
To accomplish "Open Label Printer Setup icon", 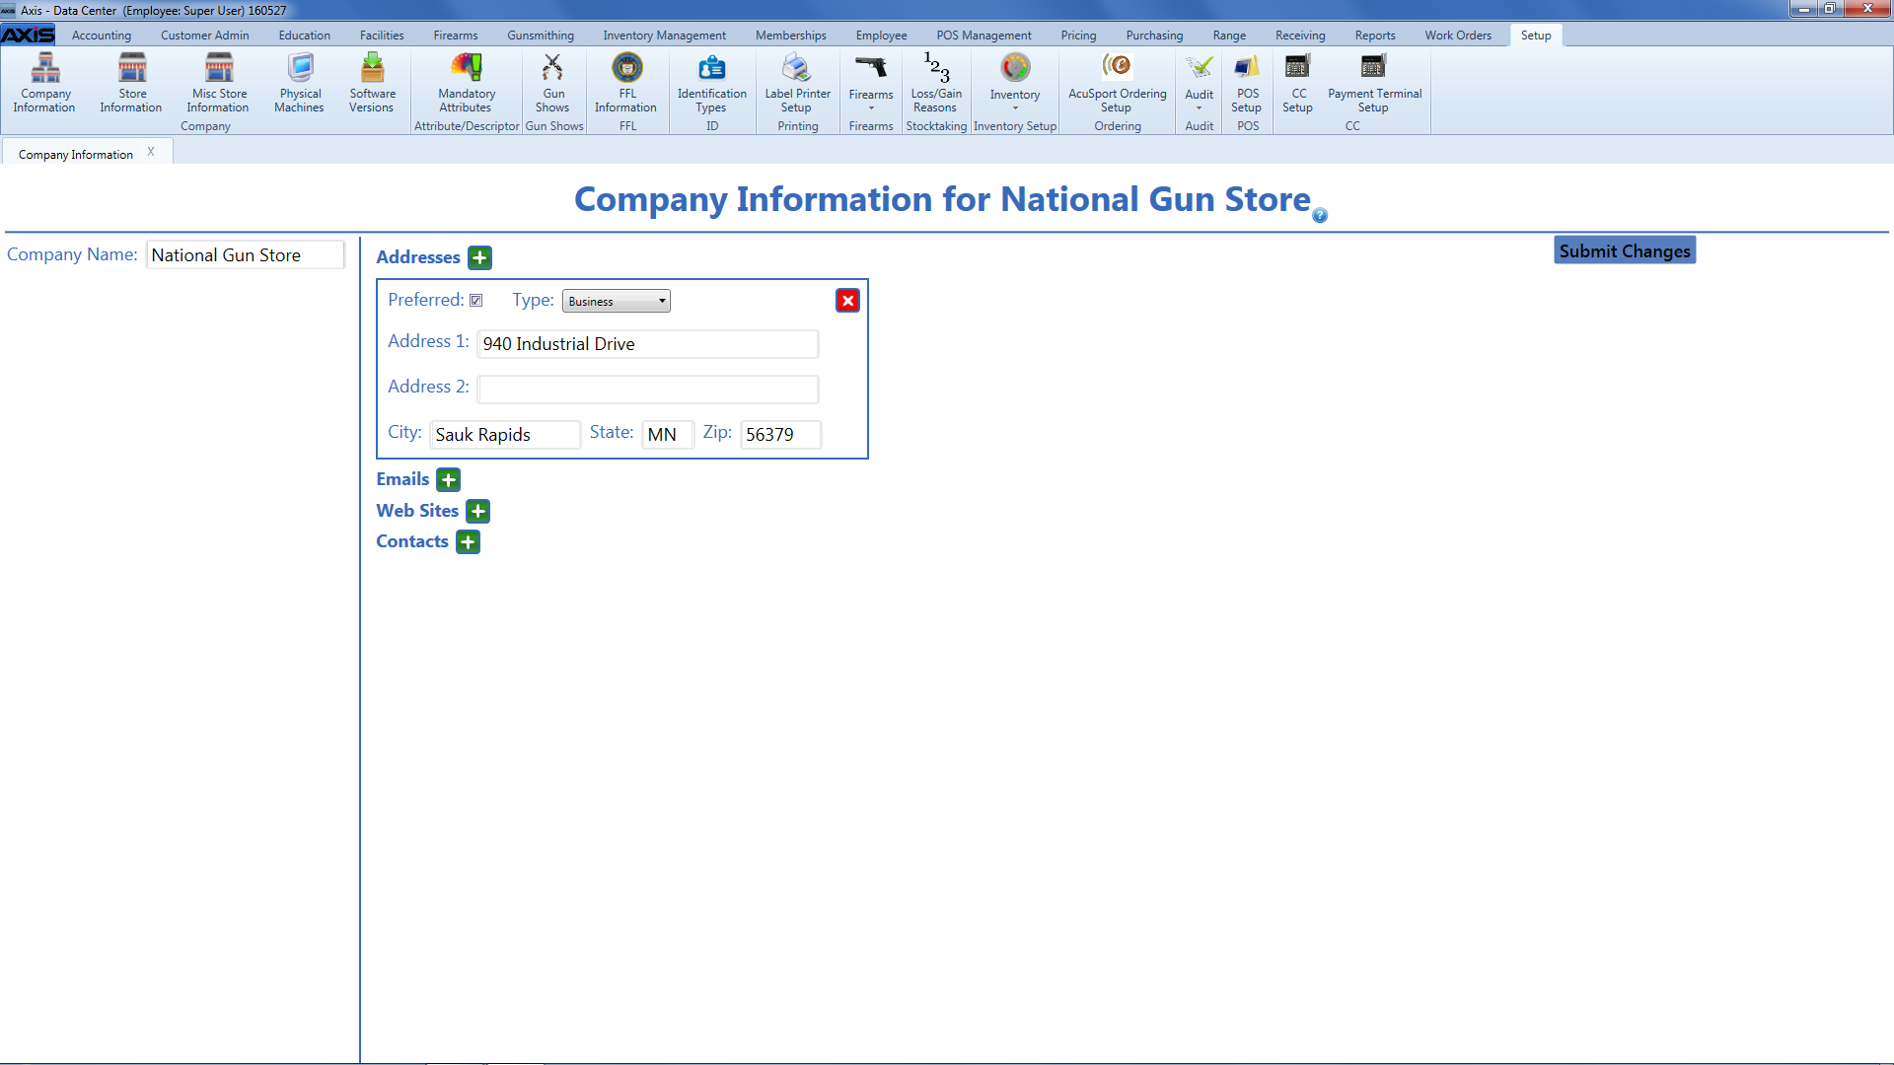I will (x=797, y=84).
